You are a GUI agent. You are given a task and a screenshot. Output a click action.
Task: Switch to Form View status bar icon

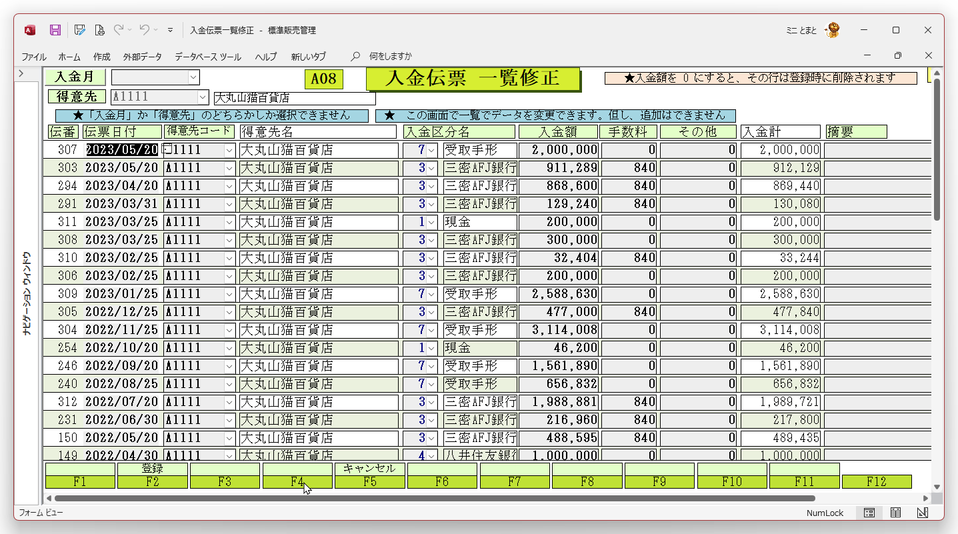[869, 513]
